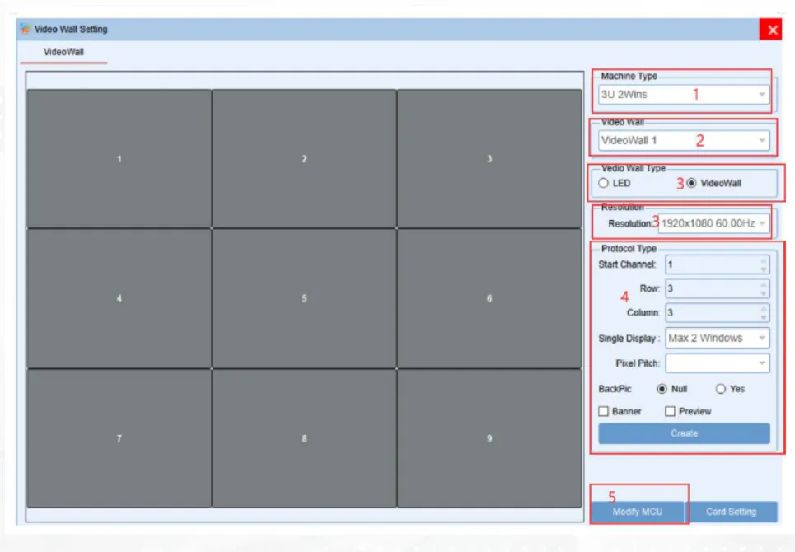Decrease the Start Channel value
This screenshot has width=795, height=552.
point(763,269)
